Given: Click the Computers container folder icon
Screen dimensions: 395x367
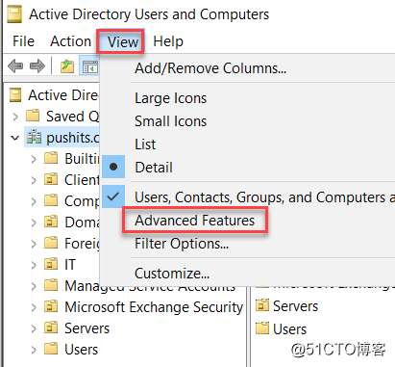Looking at the screenshot, I should [x=51, y=200].
